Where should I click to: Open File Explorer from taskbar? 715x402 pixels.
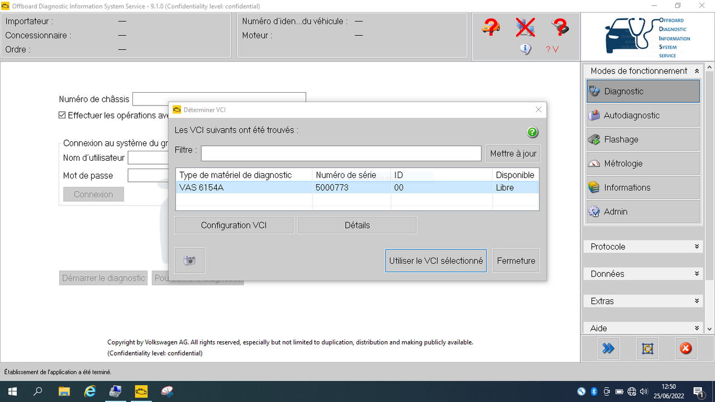pyautogui.click(x=64, y=391)
